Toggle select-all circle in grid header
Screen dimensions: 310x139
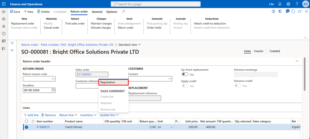(27, 121)
